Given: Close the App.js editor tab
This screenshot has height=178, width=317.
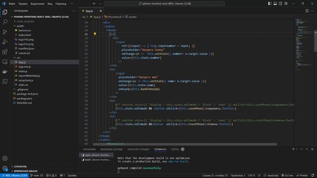Looking at the screenshot, I should [101, 11].
